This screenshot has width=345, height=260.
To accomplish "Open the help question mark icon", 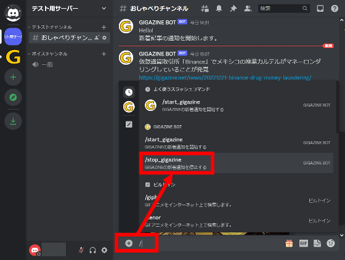I will click(x=335, y=9).
